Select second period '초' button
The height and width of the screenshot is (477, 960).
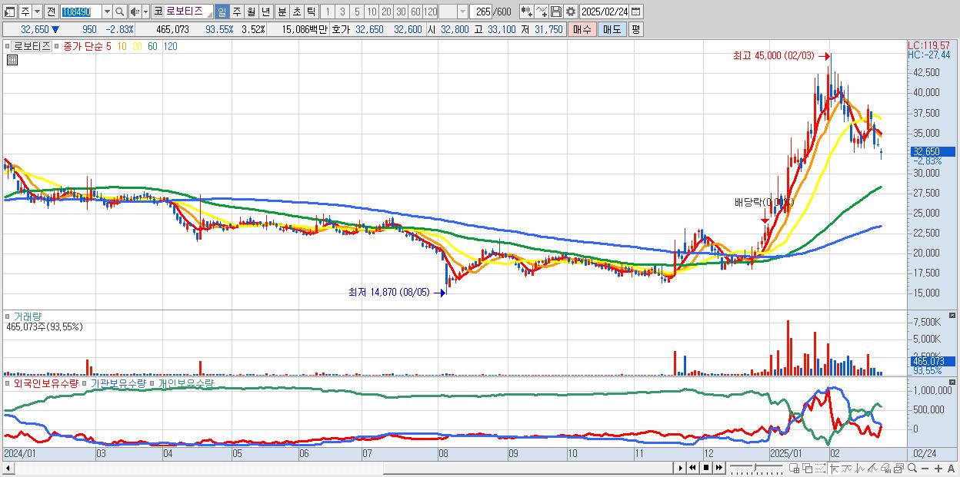pos(296,12)
